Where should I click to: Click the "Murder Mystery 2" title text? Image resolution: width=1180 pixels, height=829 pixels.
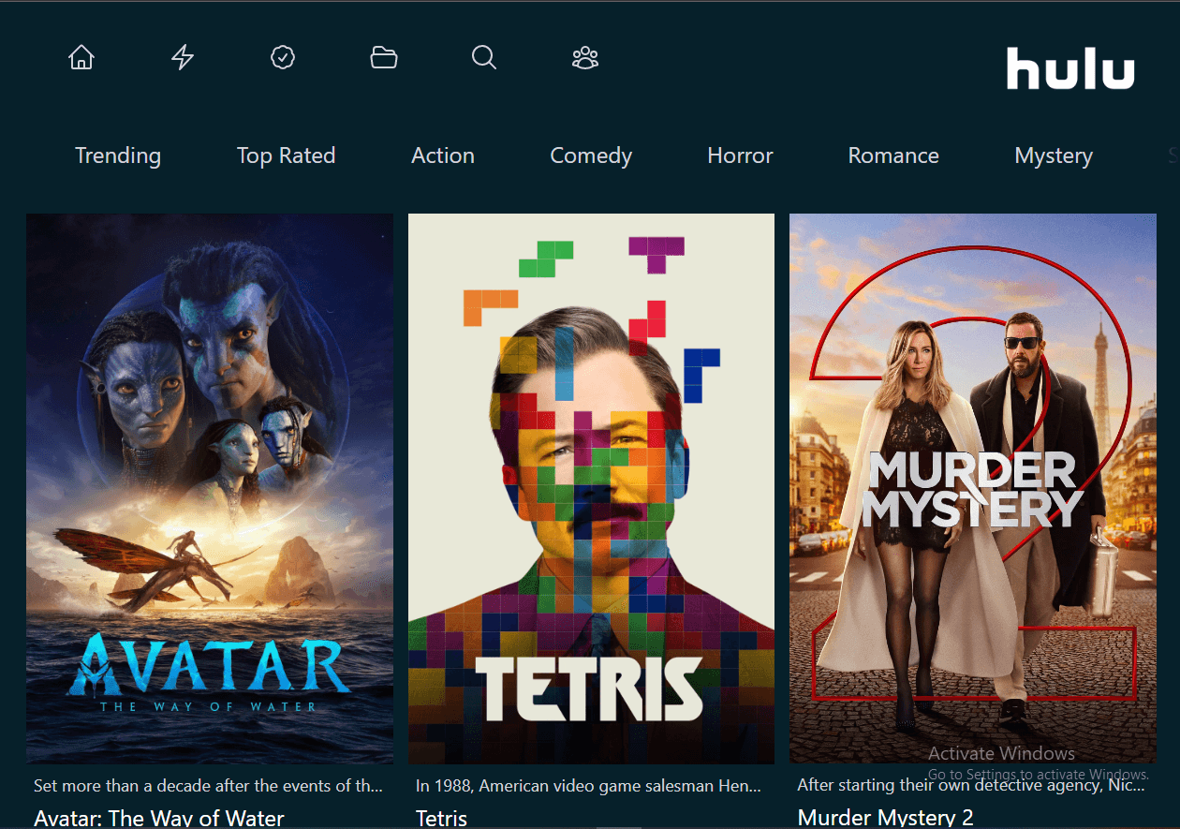click(886, 818)
